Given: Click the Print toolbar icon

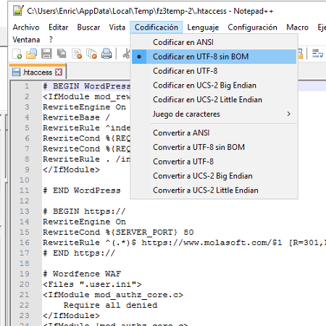Looking at the screenshot, I should pyautogui.click(x=106, y=54).
